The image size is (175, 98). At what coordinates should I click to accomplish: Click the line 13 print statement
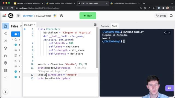(x=55, y=78)
